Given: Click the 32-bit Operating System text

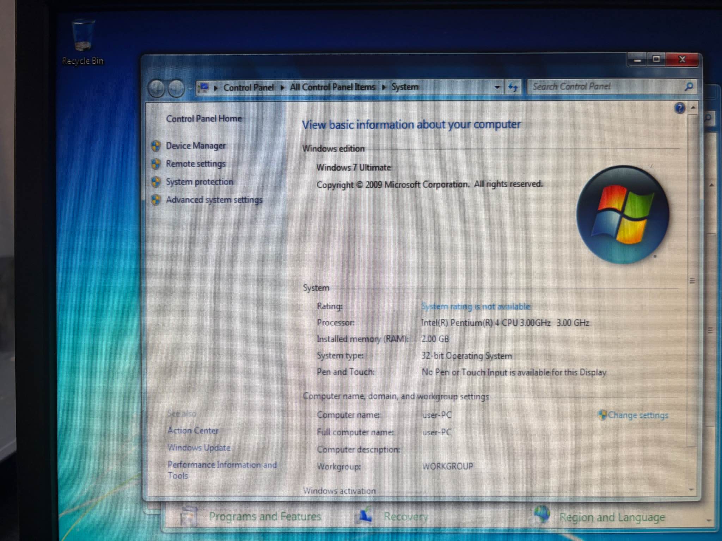Looking at the screenshot, I should 466,356.
